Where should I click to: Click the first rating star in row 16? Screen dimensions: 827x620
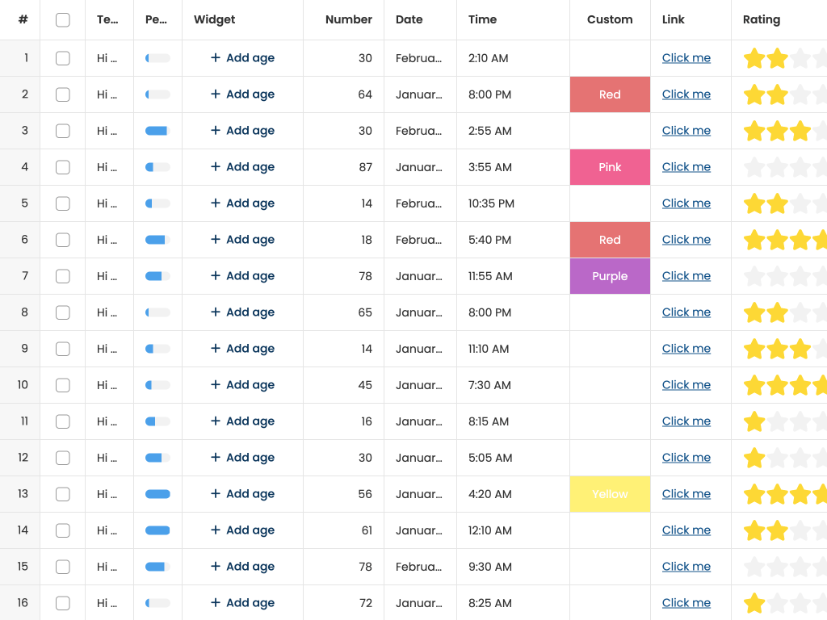(x=754, y=603)
